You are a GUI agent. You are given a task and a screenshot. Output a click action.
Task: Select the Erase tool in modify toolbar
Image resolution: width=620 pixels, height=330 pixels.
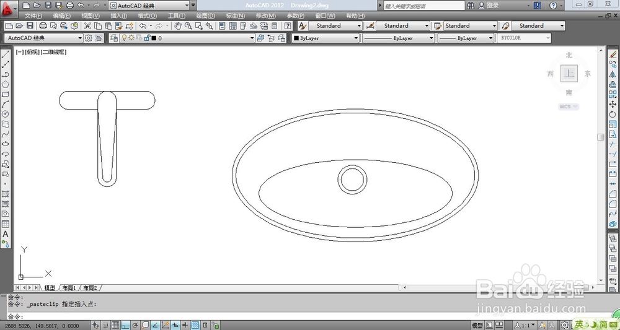(613, 54)
